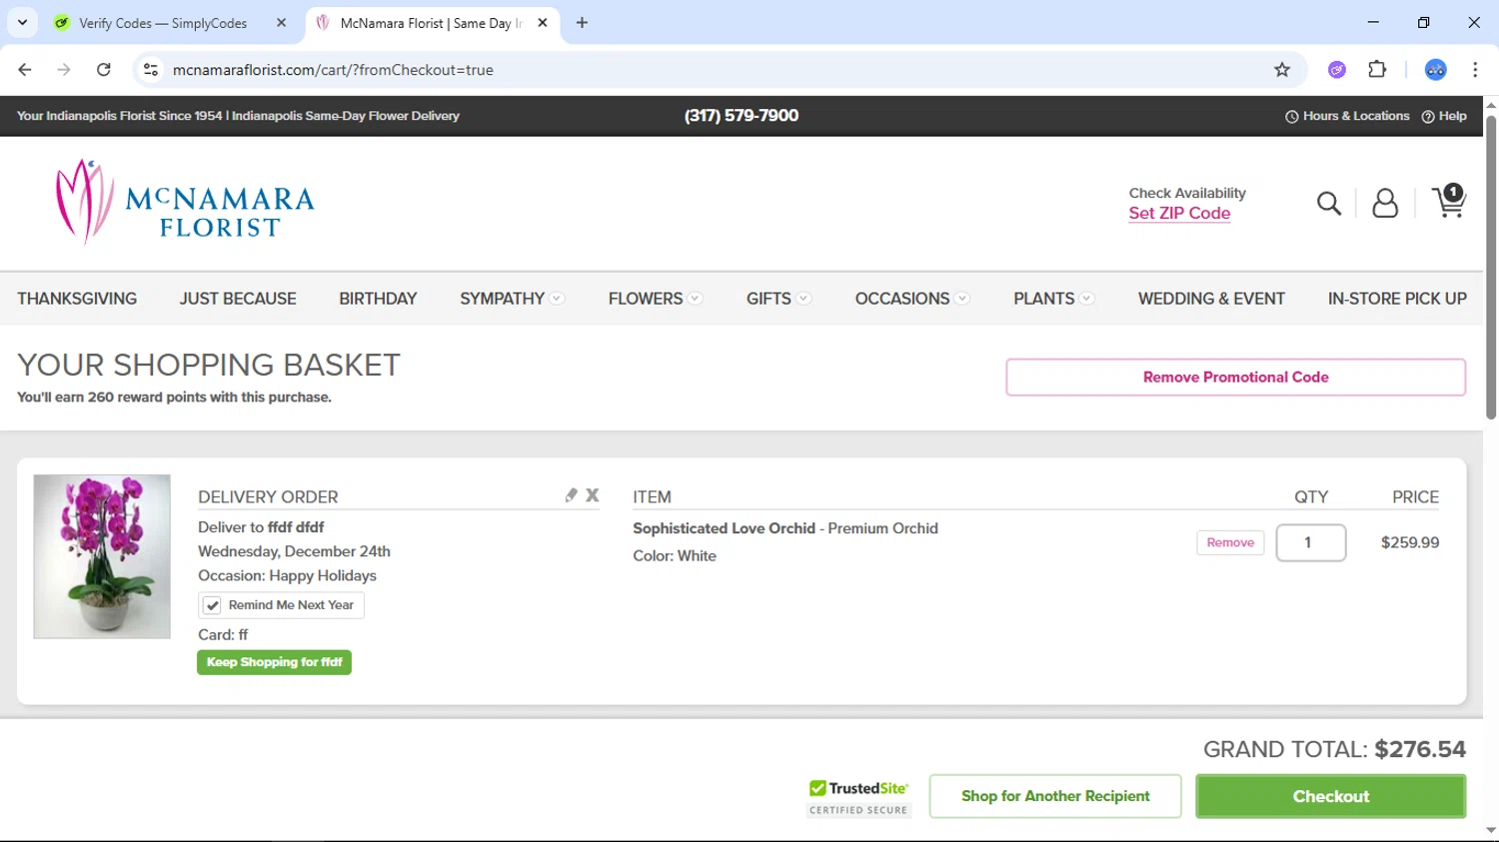Expand the Flowers menu arrow
This screenshot has height=842, width=1499.
(695, 299)
